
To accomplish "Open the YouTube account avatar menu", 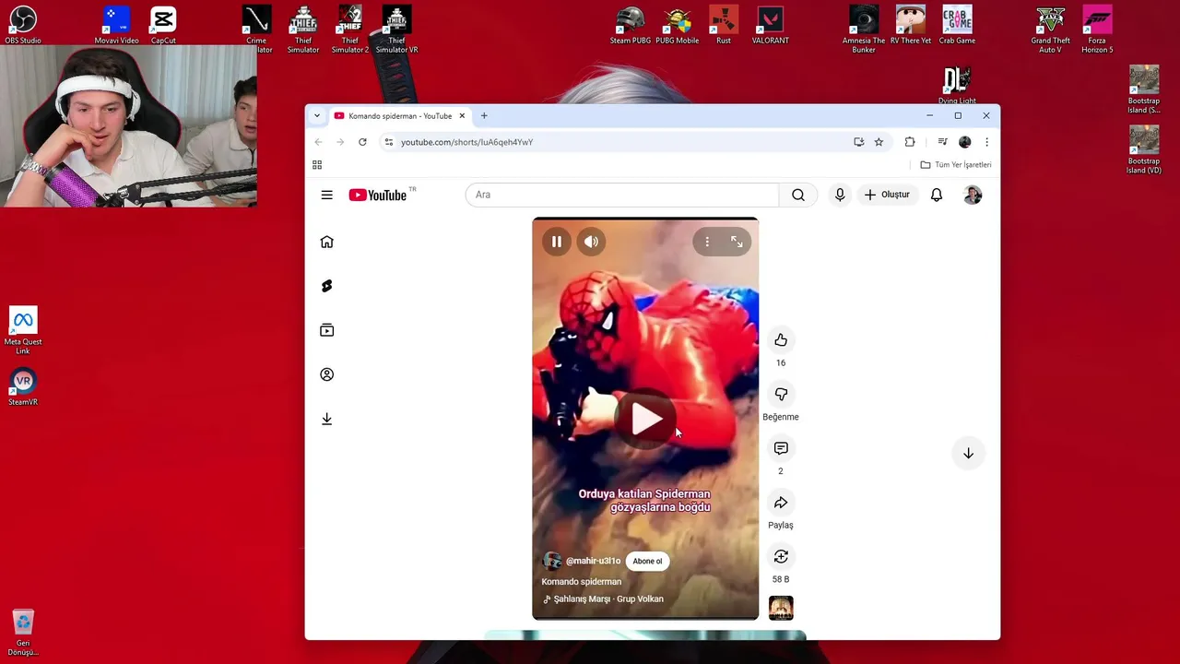I will pos(973,195).
